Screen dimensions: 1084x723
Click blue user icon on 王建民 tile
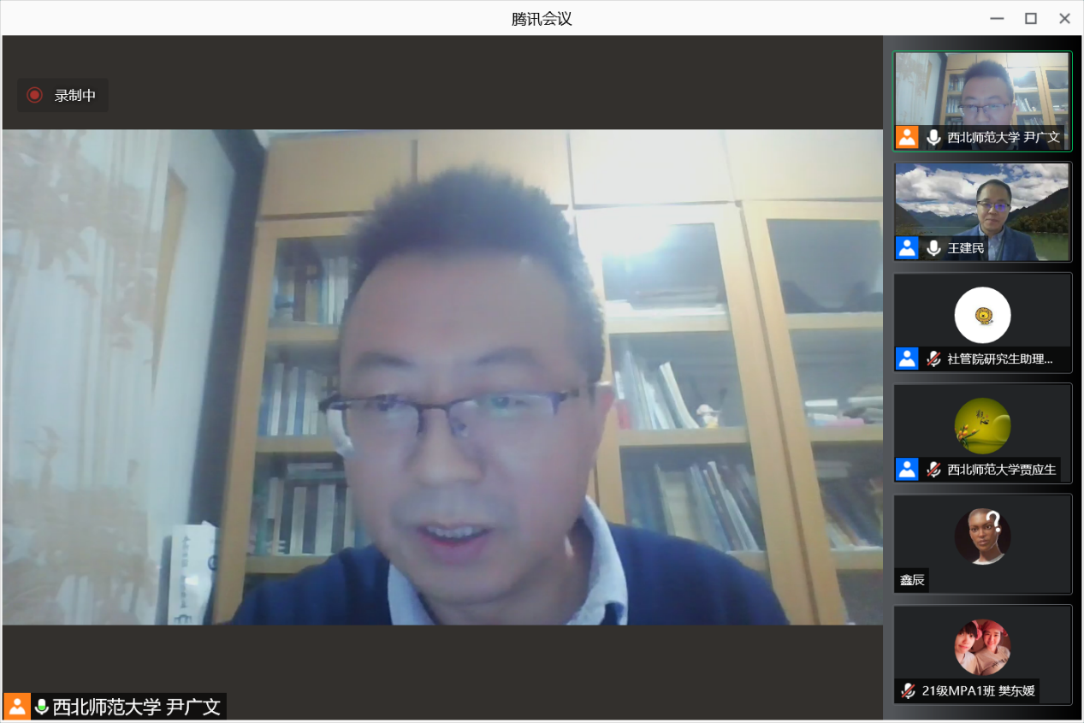coord(907,248)
